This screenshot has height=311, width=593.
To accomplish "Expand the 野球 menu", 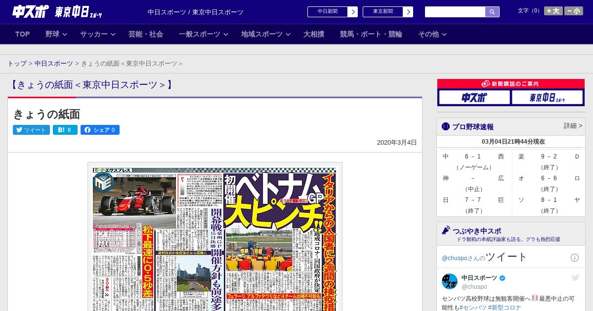I will (x=56, y=34).
